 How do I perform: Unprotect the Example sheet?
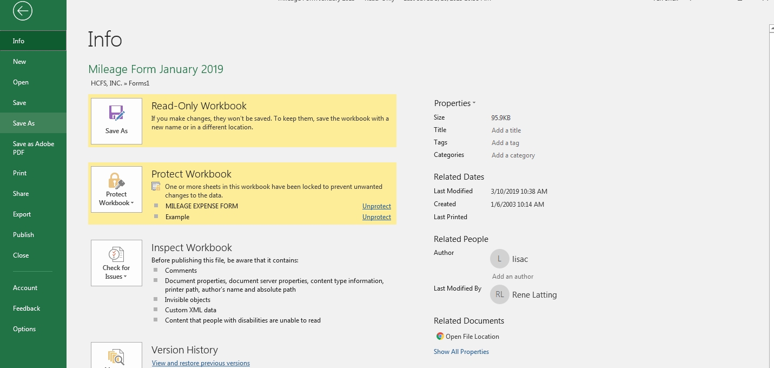[376, 217]
